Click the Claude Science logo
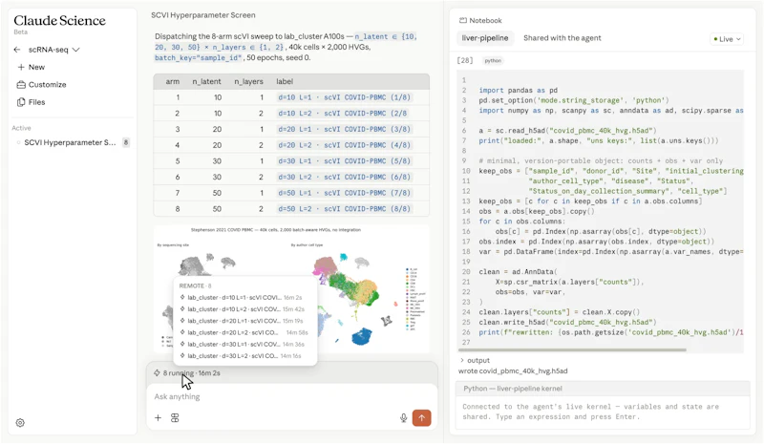764x444 pixels. click(59, 21)
